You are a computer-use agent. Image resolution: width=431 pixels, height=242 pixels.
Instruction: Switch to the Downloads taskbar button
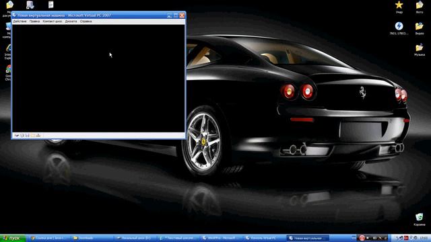click(x=92, y=238)
